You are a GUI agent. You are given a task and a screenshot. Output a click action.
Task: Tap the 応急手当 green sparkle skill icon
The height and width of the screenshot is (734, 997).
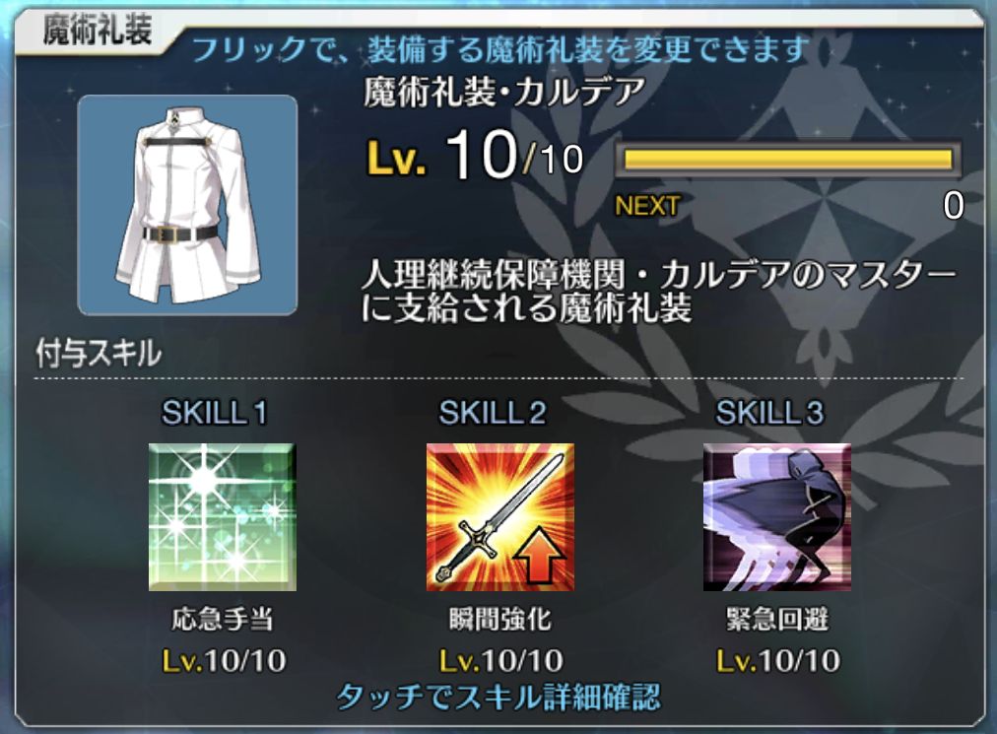click(x=223, y=517)
